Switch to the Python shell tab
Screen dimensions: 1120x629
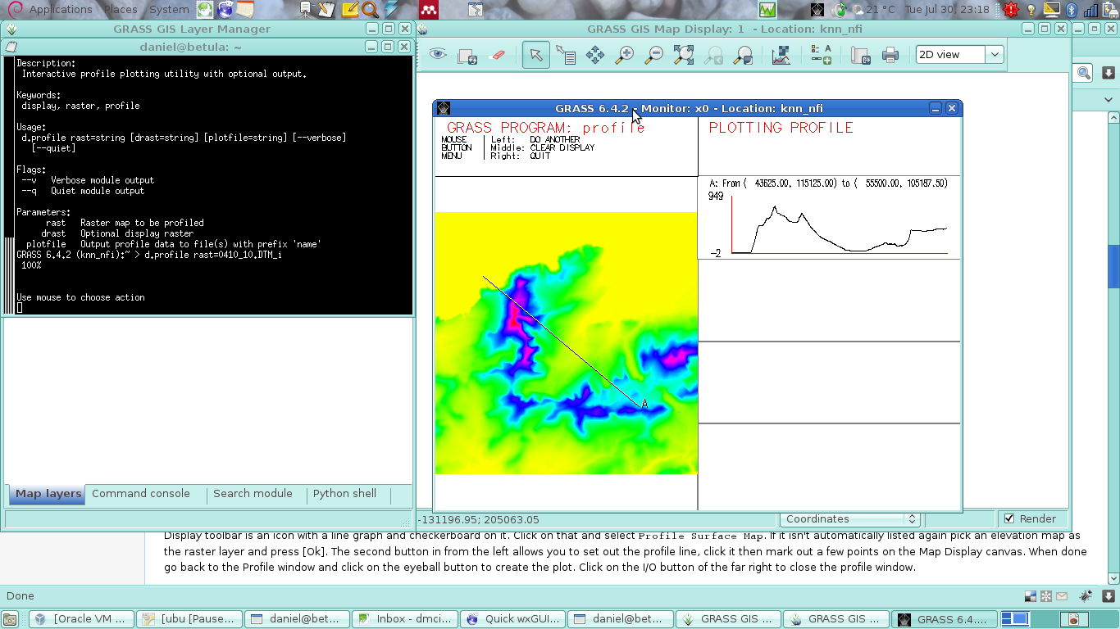344,494
